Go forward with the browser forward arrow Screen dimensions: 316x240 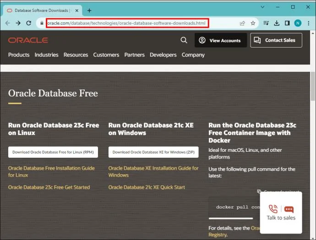18,23
